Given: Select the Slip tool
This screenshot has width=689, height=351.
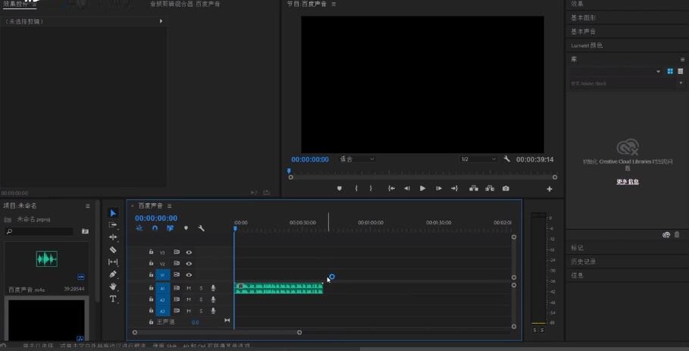Looking at the screenshot, I should pos(113,262).
